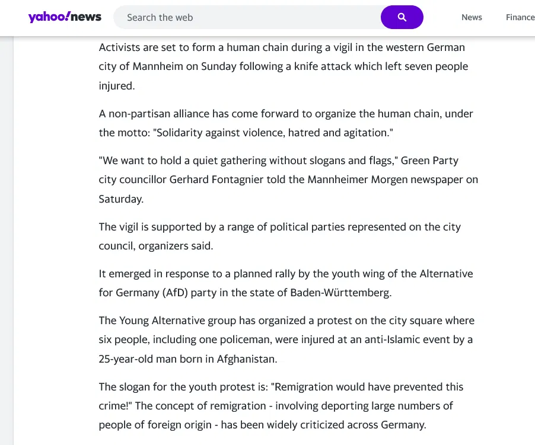
Task: Click the Gerhard Fontagnier quote paragraph
Action: click(x=288, y=180)
